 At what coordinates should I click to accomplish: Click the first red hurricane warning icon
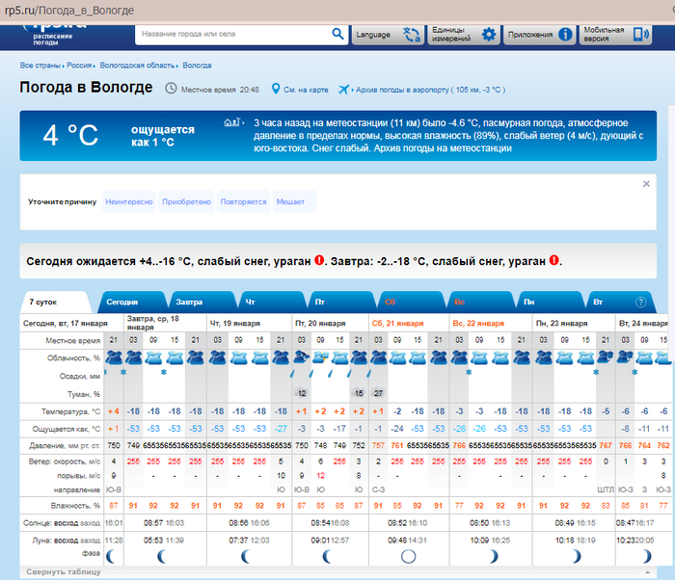point(319,260)
